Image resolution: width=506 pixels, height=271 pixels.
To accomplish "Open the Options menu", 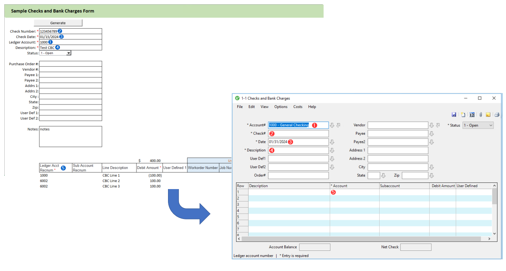I will (281, 107).
